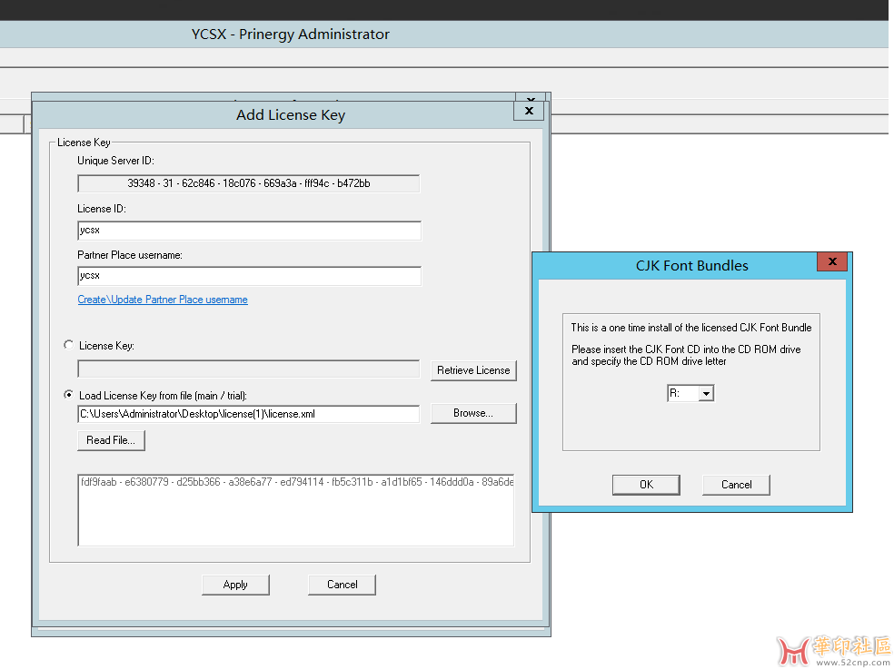This screenshot has width=894, height=669.
Task: Open the CD ROM drive letter dropdown
Action: pos(706,393)
